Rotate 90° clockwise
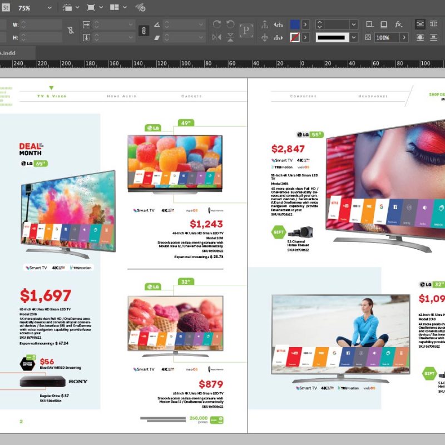 [x=217, y=24]
